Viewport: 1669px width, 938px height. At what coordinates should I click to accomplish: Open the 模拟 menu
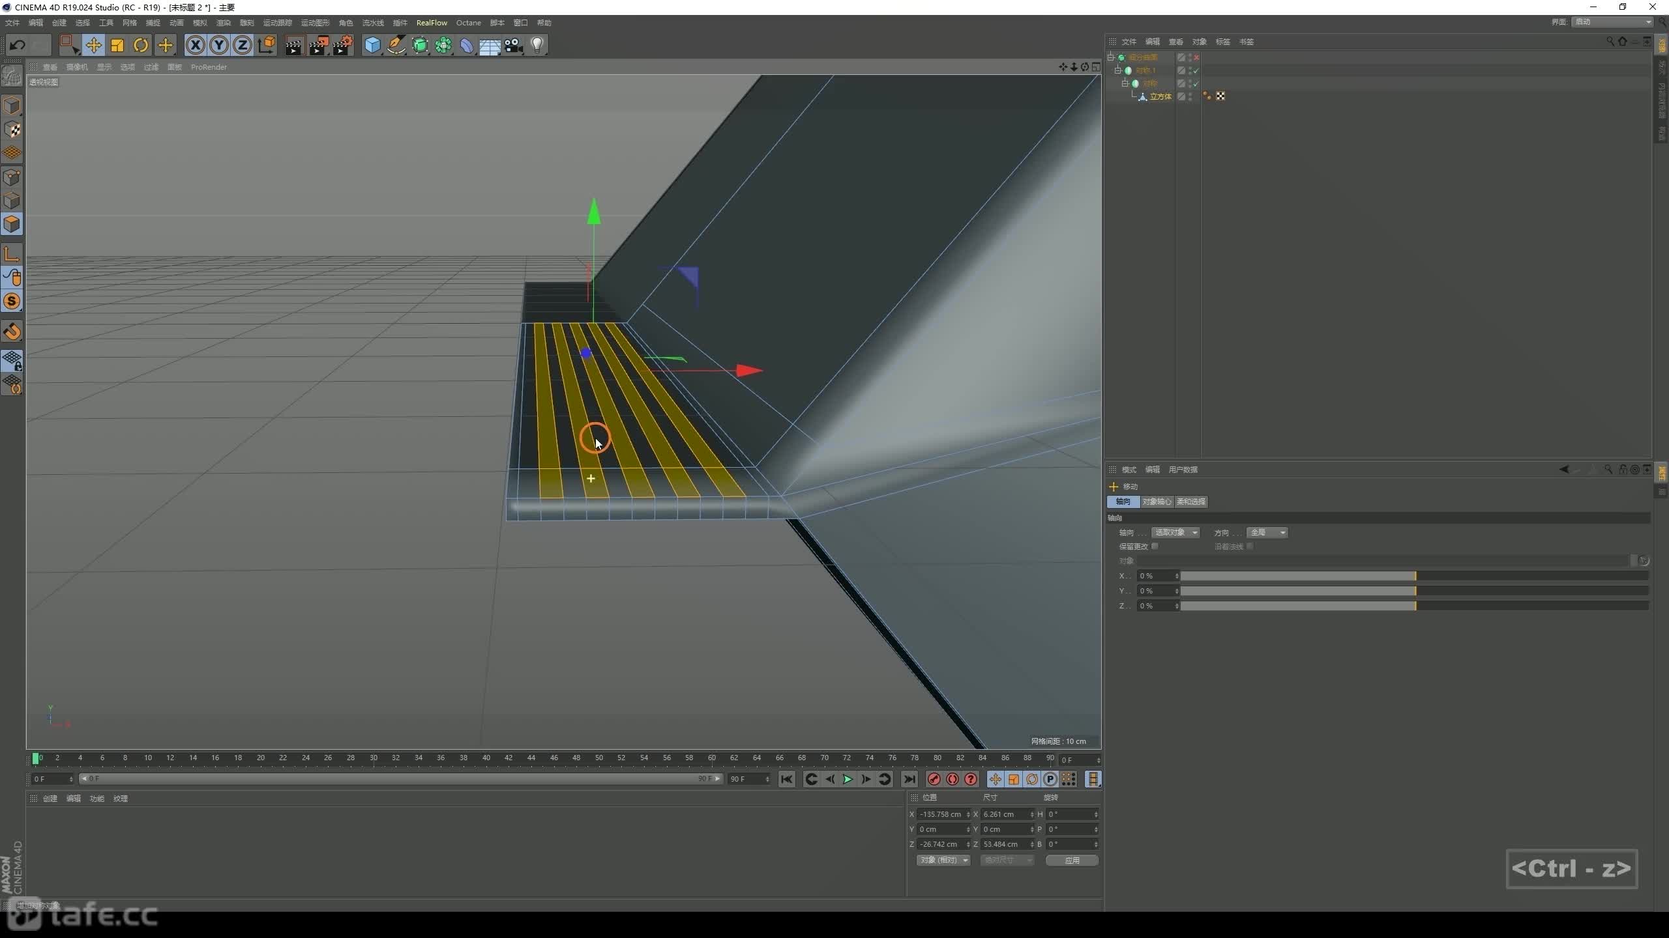tap(199, 23)
